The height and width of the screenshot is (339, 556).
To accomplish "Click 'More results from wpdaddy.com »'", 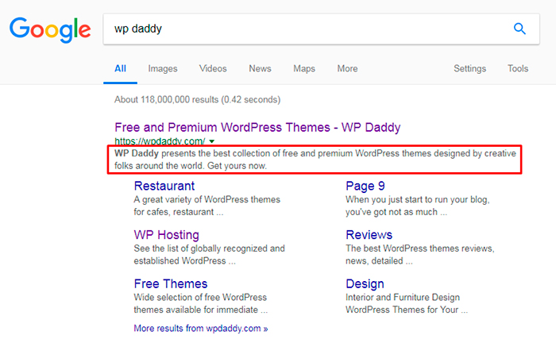I will (x=201, y=329).
